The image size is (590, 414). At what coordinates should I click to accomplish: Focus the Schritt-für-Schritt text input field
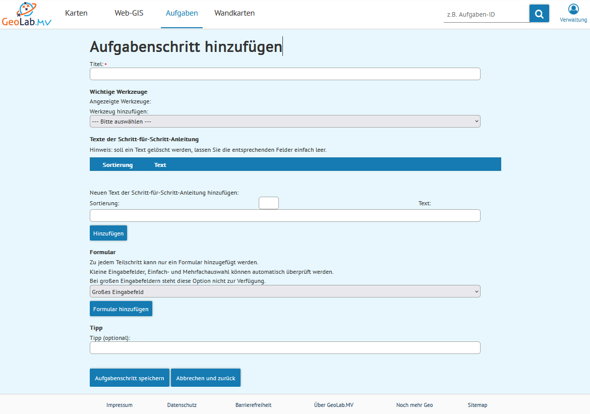(x=285, y=216)
